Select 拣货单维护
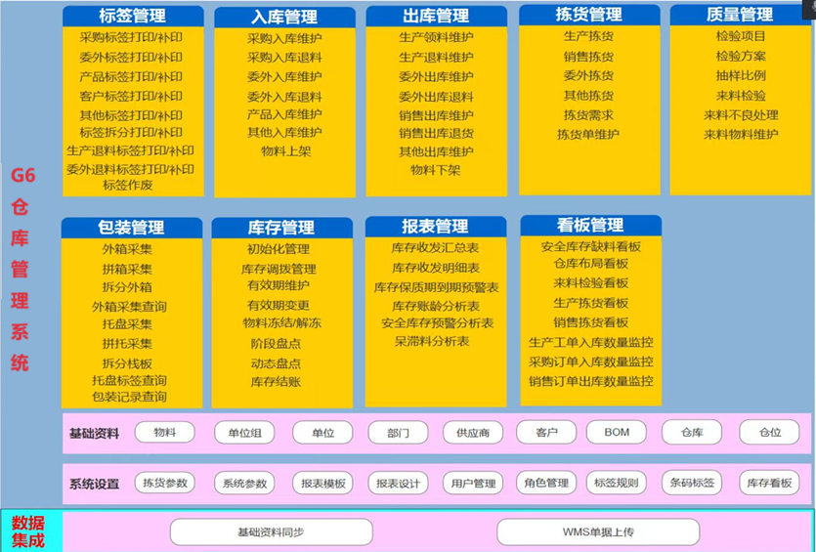The height and width of the screenshot is (552, 816). (x=588, y=134)
